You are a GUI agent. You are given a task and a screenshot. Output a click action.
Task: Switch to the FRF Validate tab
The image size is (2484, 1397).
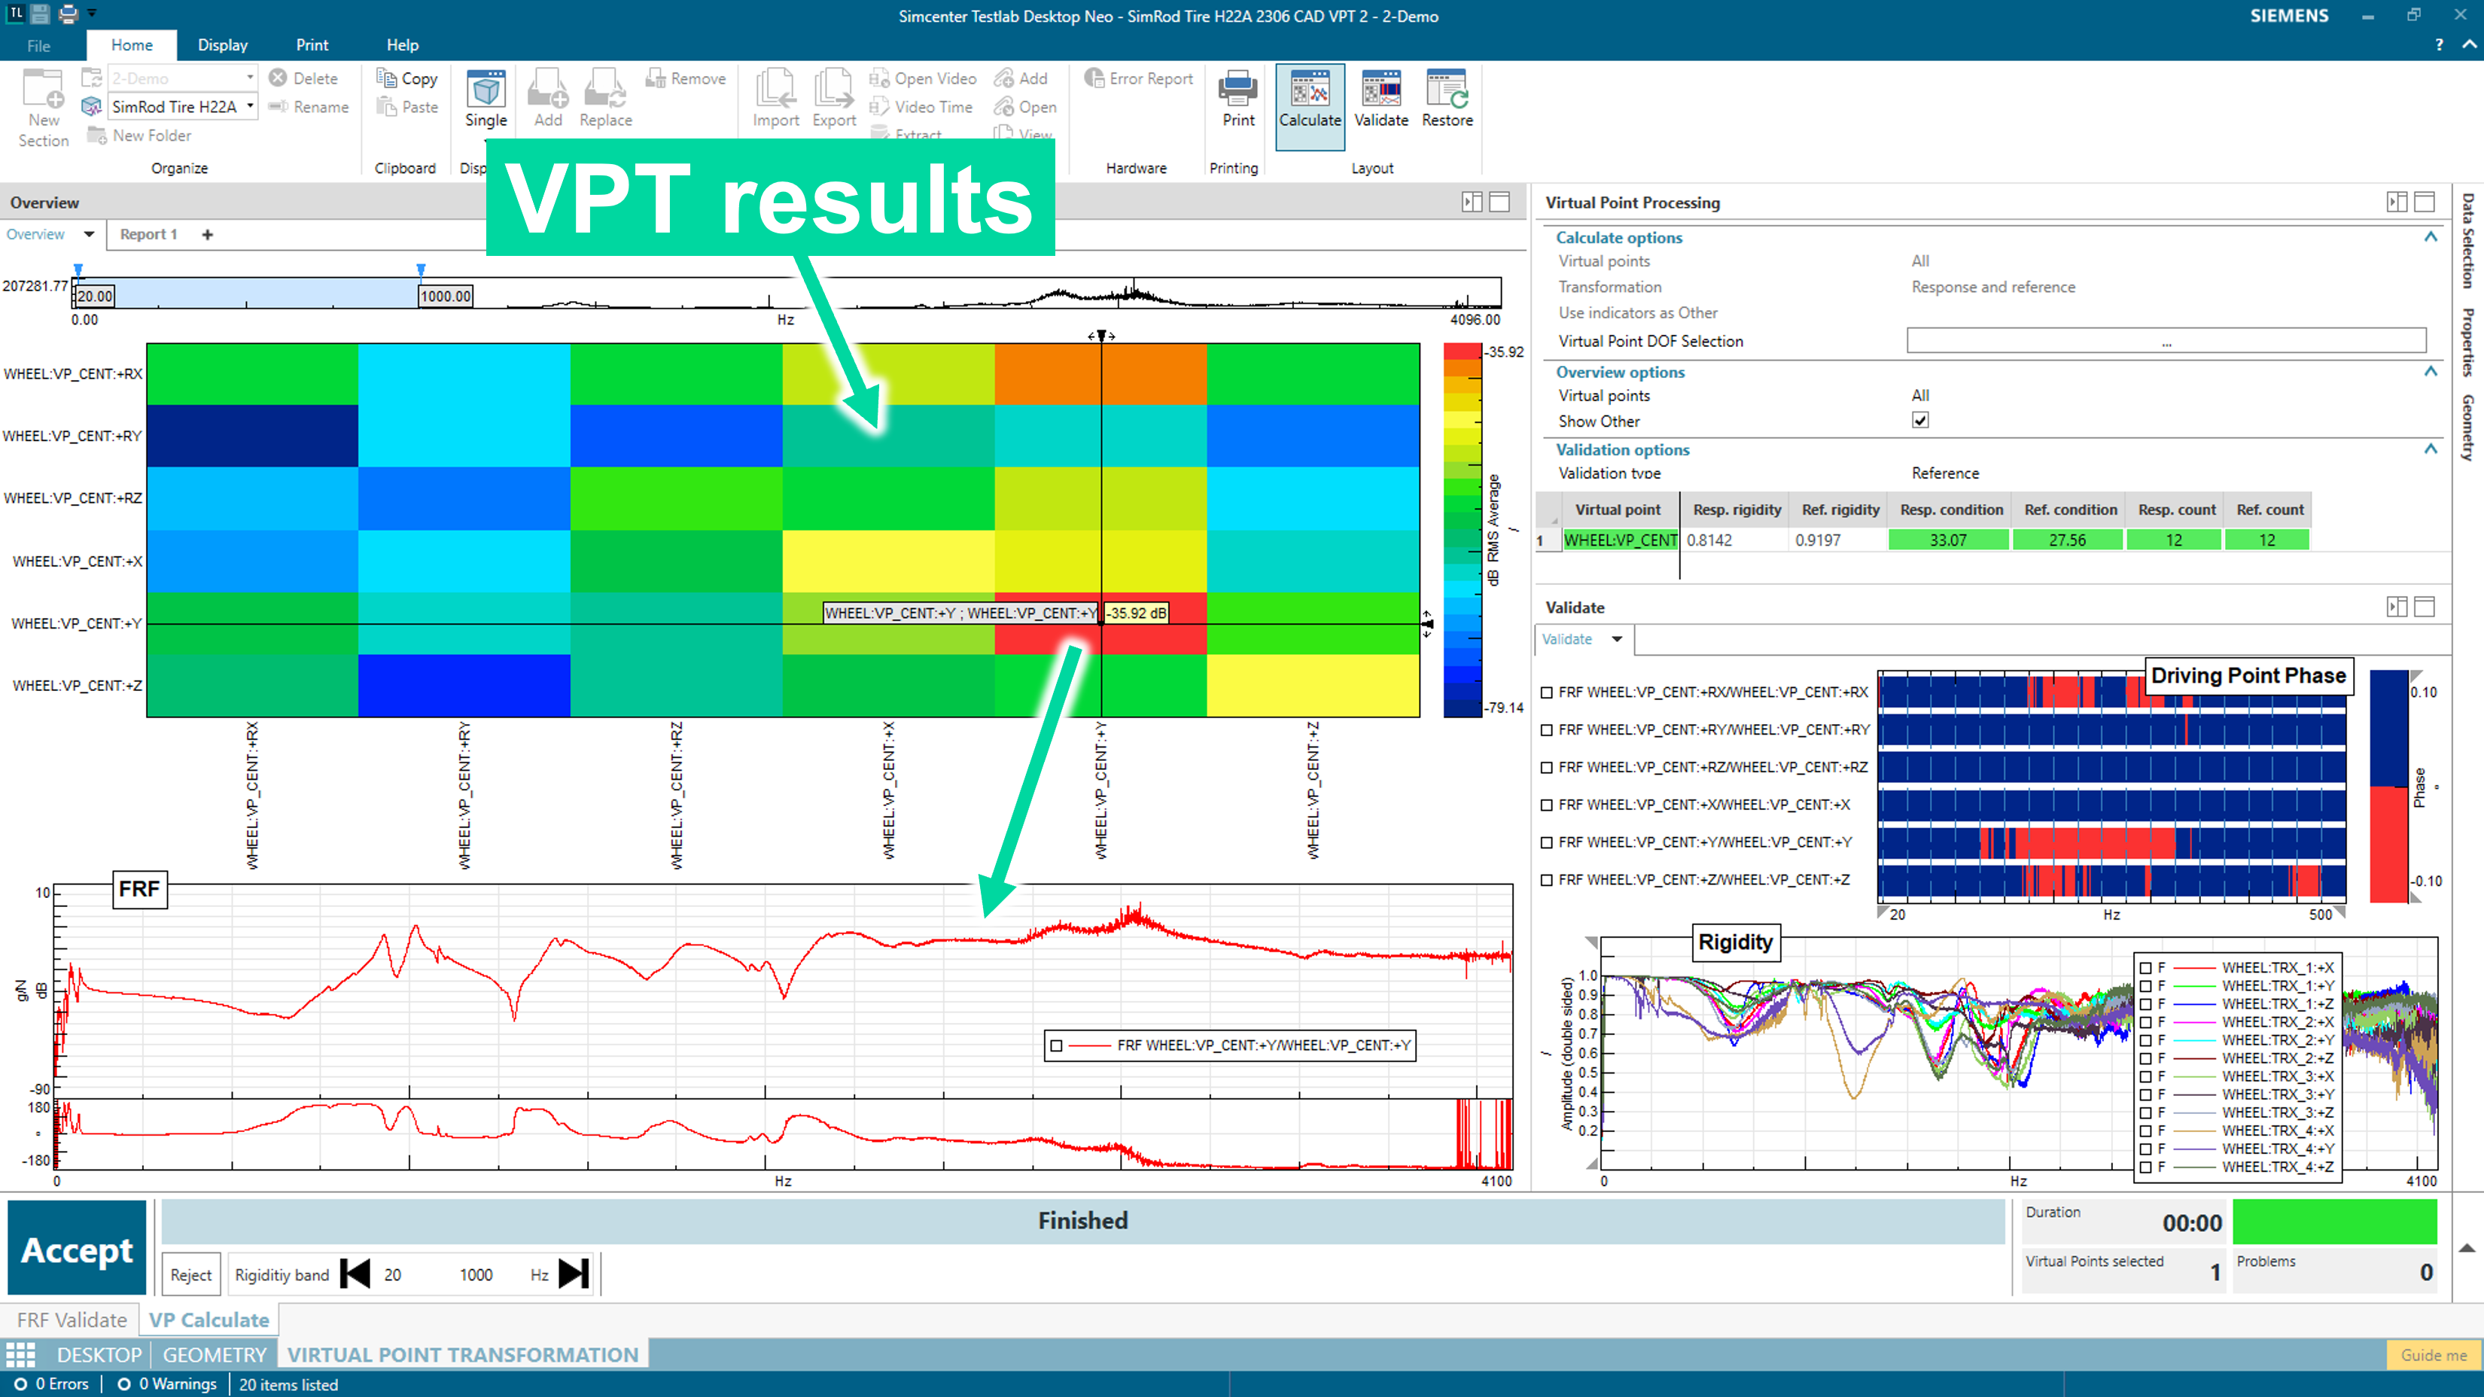[x=72, y=1319]
